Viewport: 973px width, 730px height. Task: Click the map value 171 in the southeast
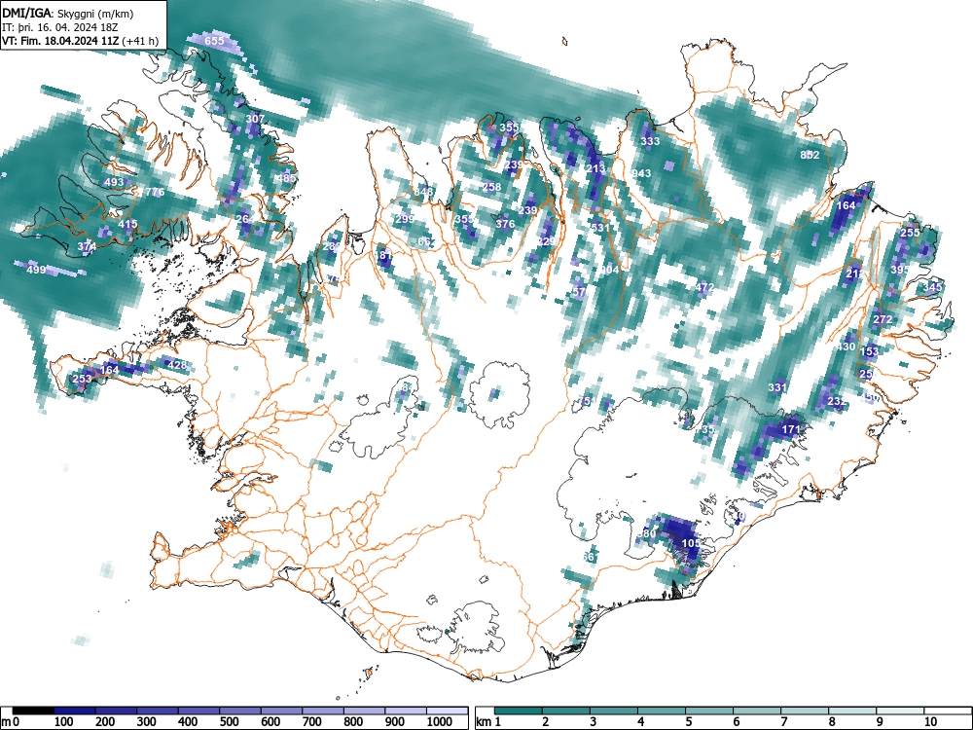pos(790,429)
